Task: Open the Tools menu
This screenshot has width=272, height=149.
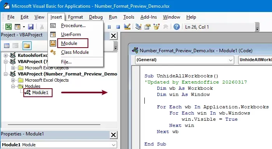Action: coord(129,17)
